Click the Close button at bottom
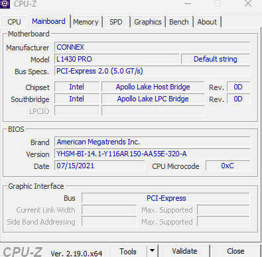This screenshot has width=262, height=257. coord(235,251)
